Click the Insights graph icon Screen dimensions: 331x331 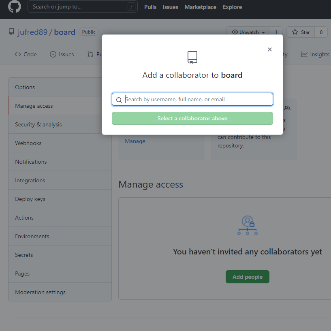(304, 54)
